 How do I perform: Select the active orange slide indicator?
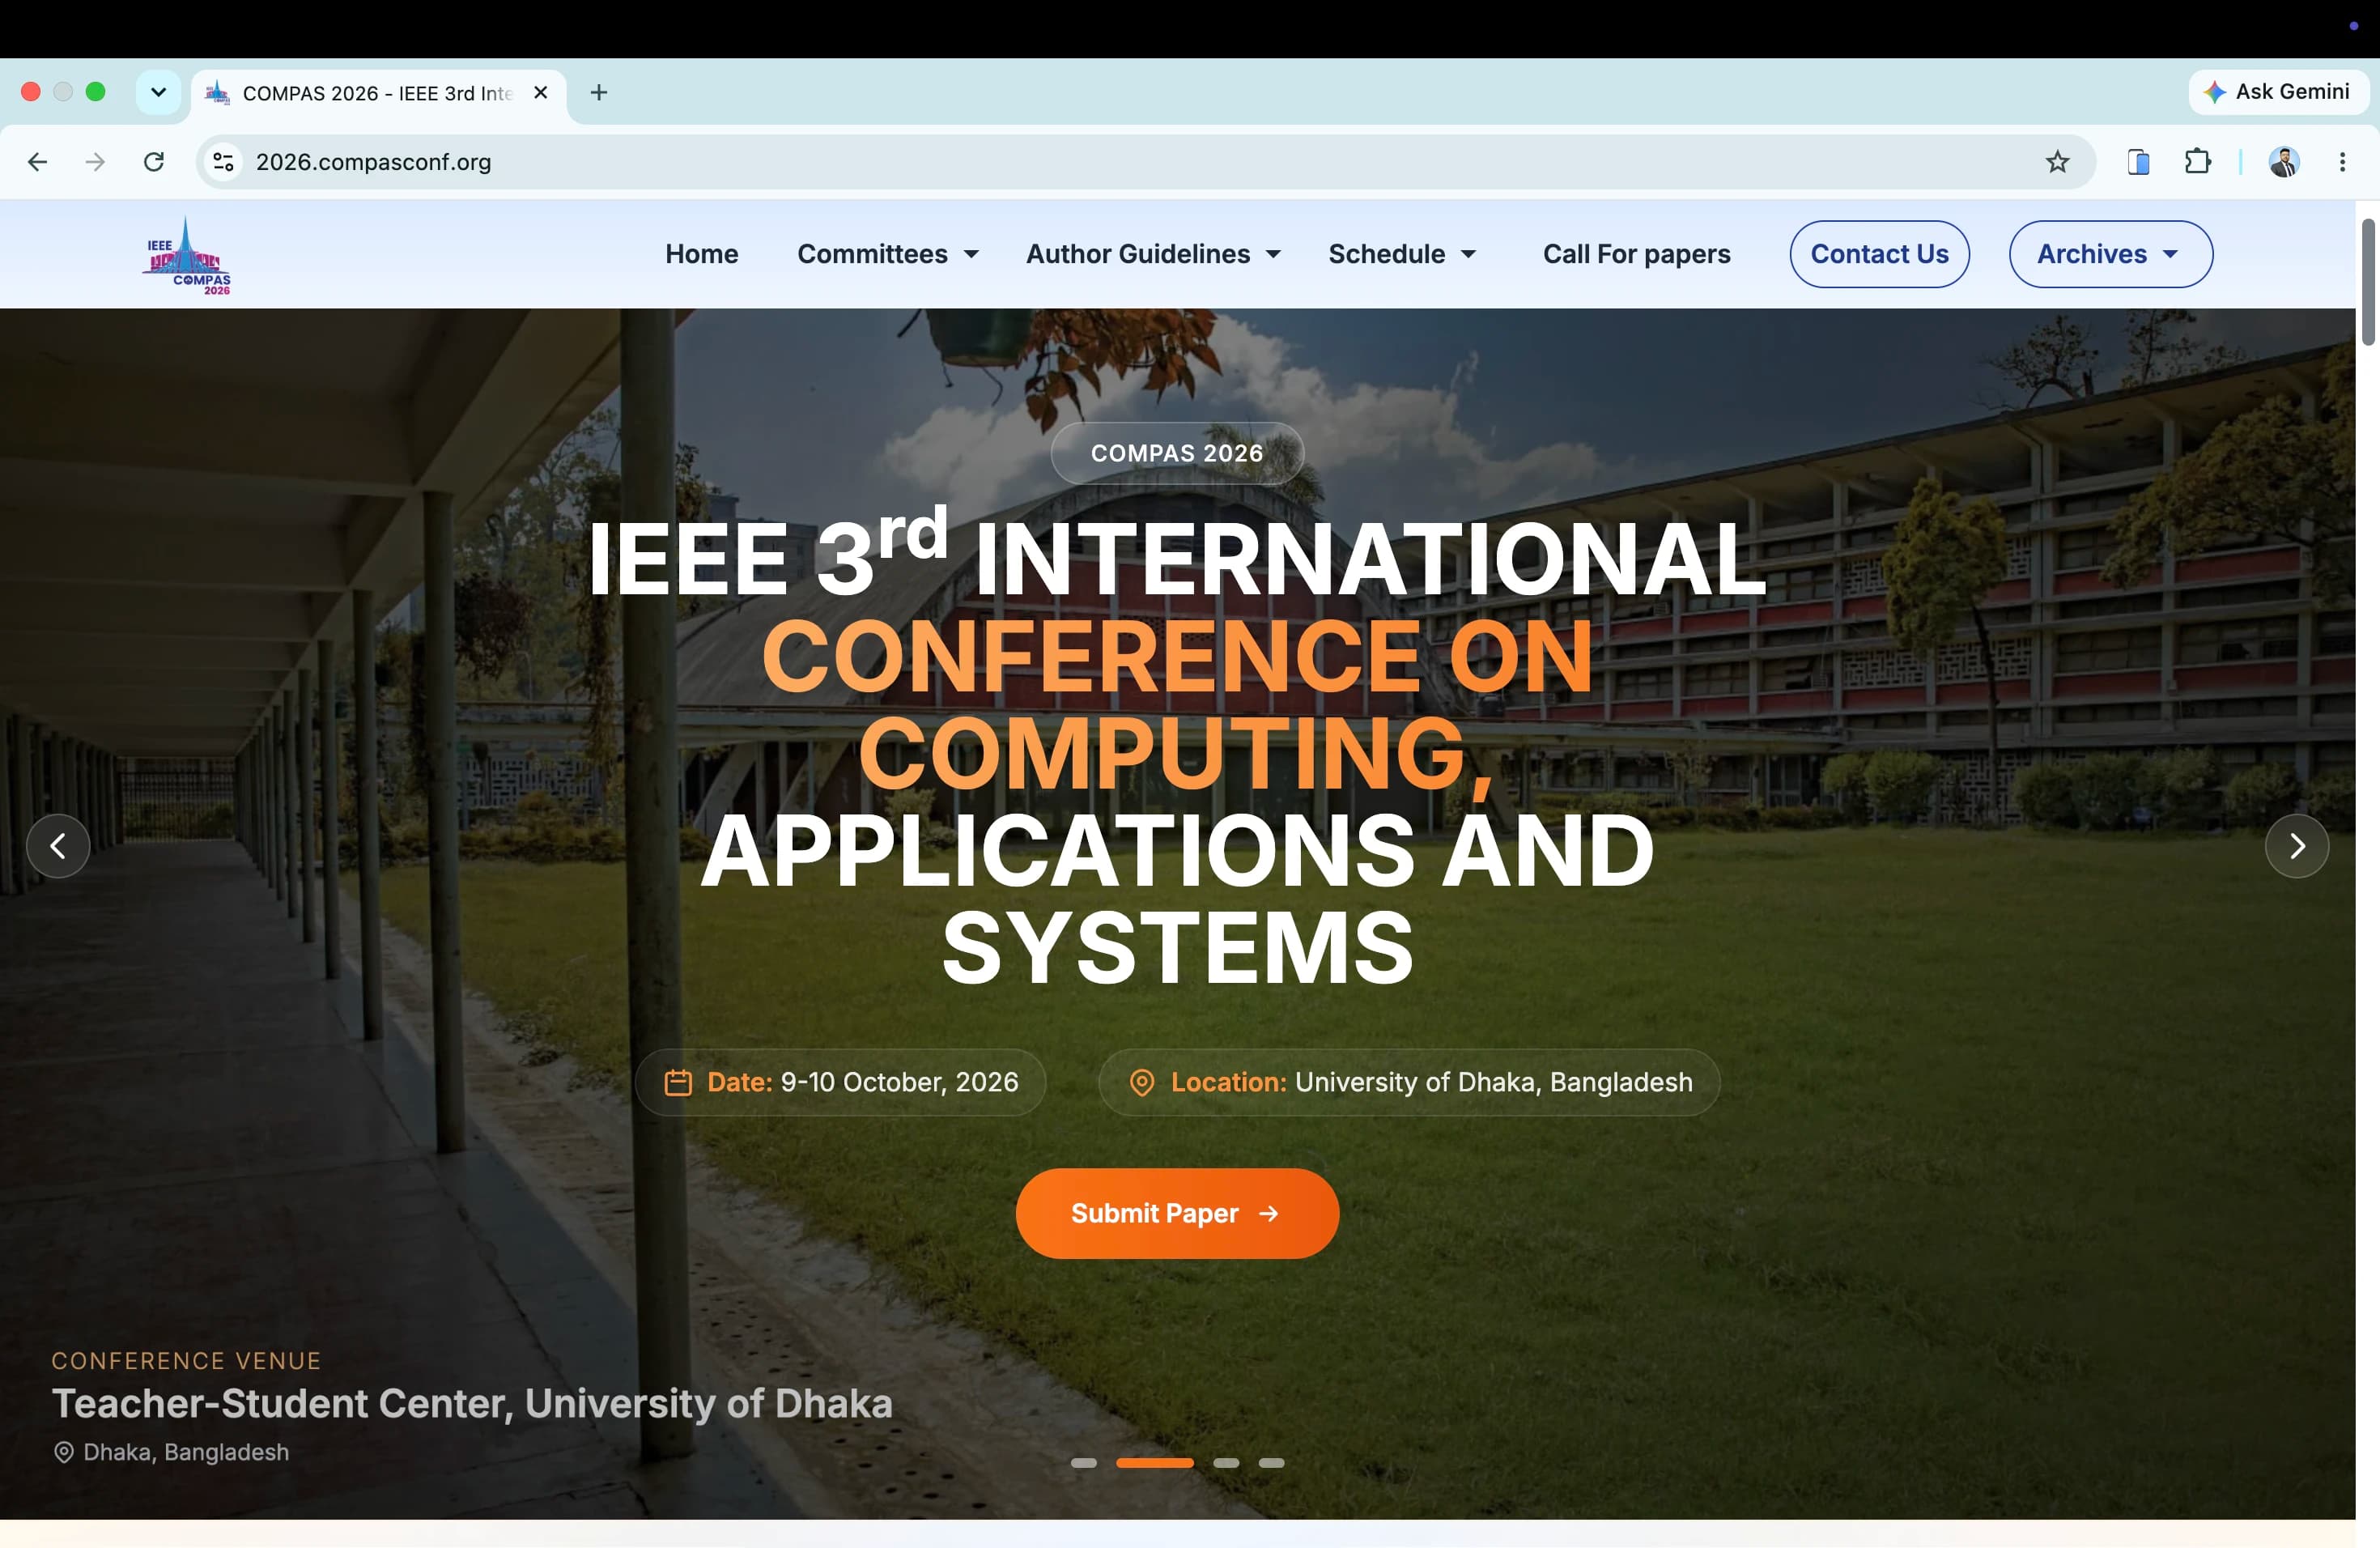click(x=1154, y=1462)
